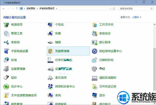Viewport: 156px width, 105px height.
Task: Select 所有控制面板项 in the breadcrumb path
Action: (47, 9)
